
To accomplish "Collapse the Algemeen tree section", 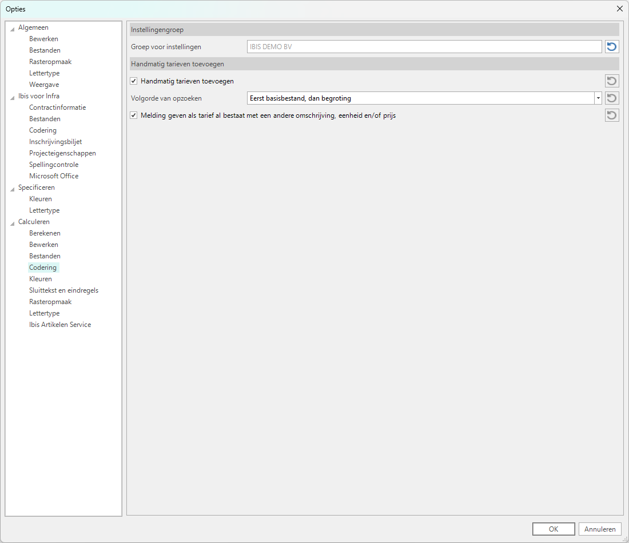I will point(13,28).
